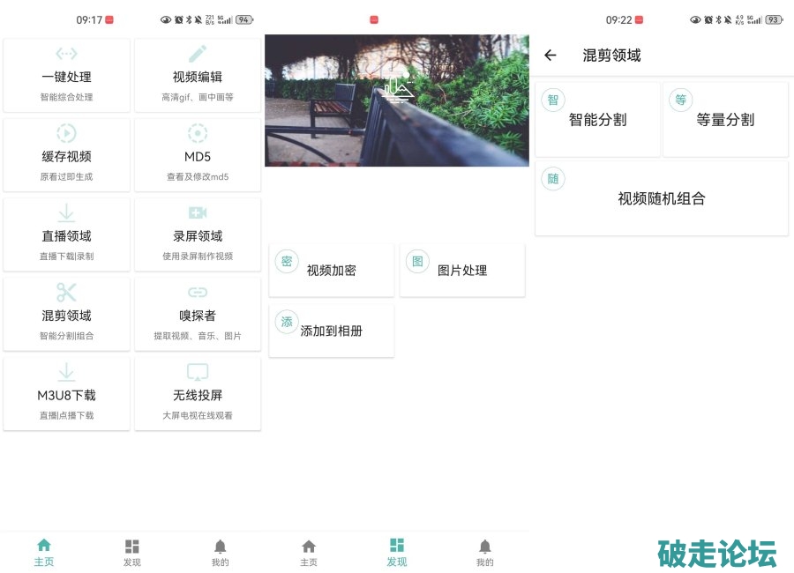Tap the 直播领域 live download icon
794x573 pixels.
[66, 213]
